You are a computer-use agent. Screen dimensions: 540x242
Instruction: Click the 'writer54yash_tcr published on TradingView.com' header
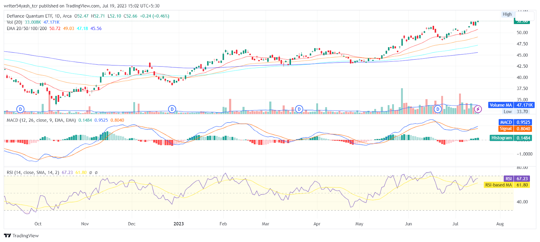[52, 6]
